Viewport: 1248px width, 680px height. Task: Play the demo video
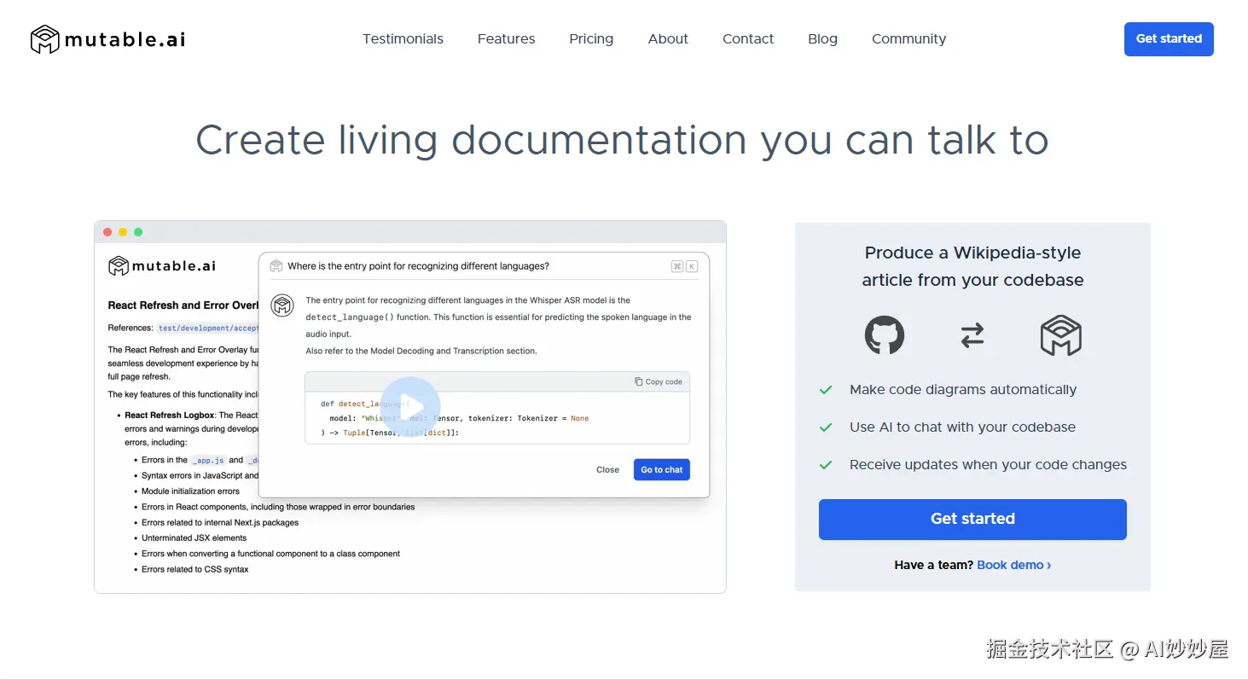pos(410,407)
